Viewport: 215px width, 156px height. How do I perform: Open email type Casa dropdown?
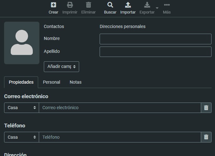click(21, 108)
